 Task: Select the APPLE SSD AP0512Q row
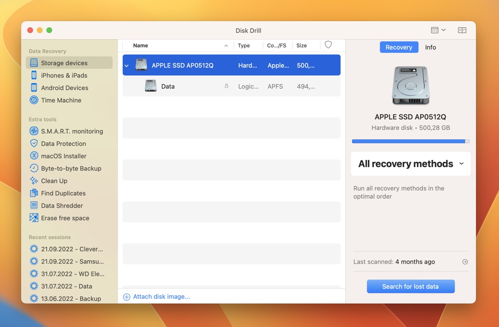[x=231, y=65]
